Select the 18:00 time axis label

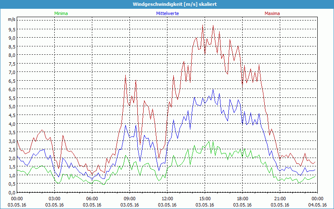click(243, 199)
